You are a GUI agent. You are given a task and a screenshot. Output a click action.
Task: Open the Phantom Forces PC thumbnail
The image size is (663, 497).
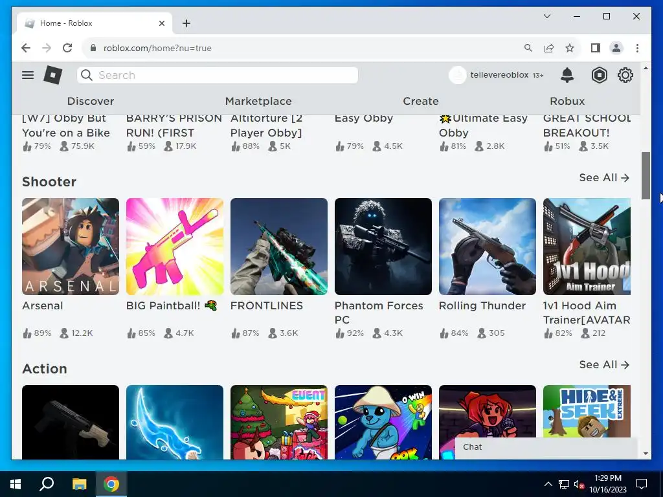click(x=383, y=247)
